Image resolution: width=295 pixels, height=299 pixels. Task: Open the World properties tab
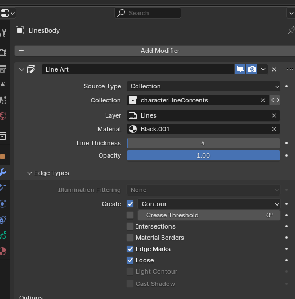[3, 116]
